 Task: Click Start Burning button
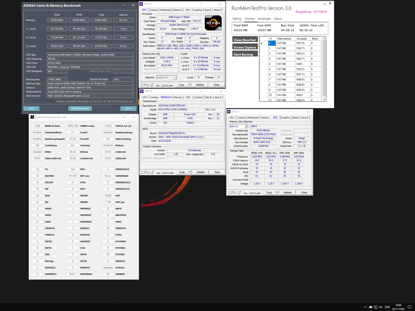[x=245, y=54]
